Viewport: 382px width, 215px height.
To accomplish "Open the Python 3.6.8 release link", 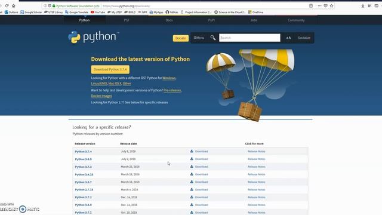I will point(84,205).
